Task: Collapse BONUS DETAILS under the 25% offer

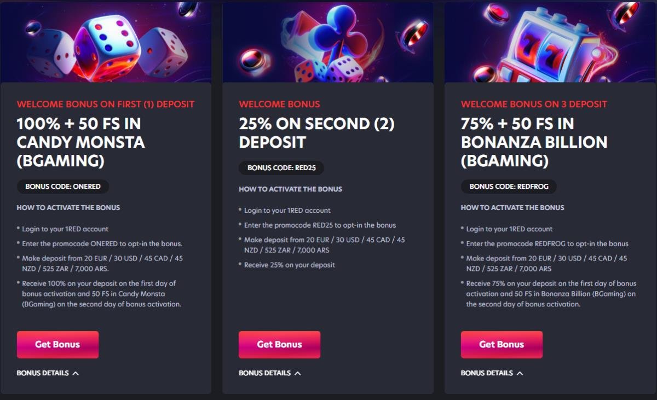Action: (265, 373)
